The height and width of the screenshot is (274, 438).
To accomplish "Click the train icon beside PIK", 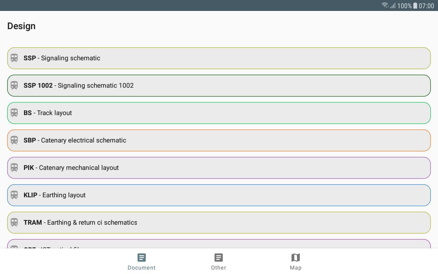I will (x=14, y=168).
